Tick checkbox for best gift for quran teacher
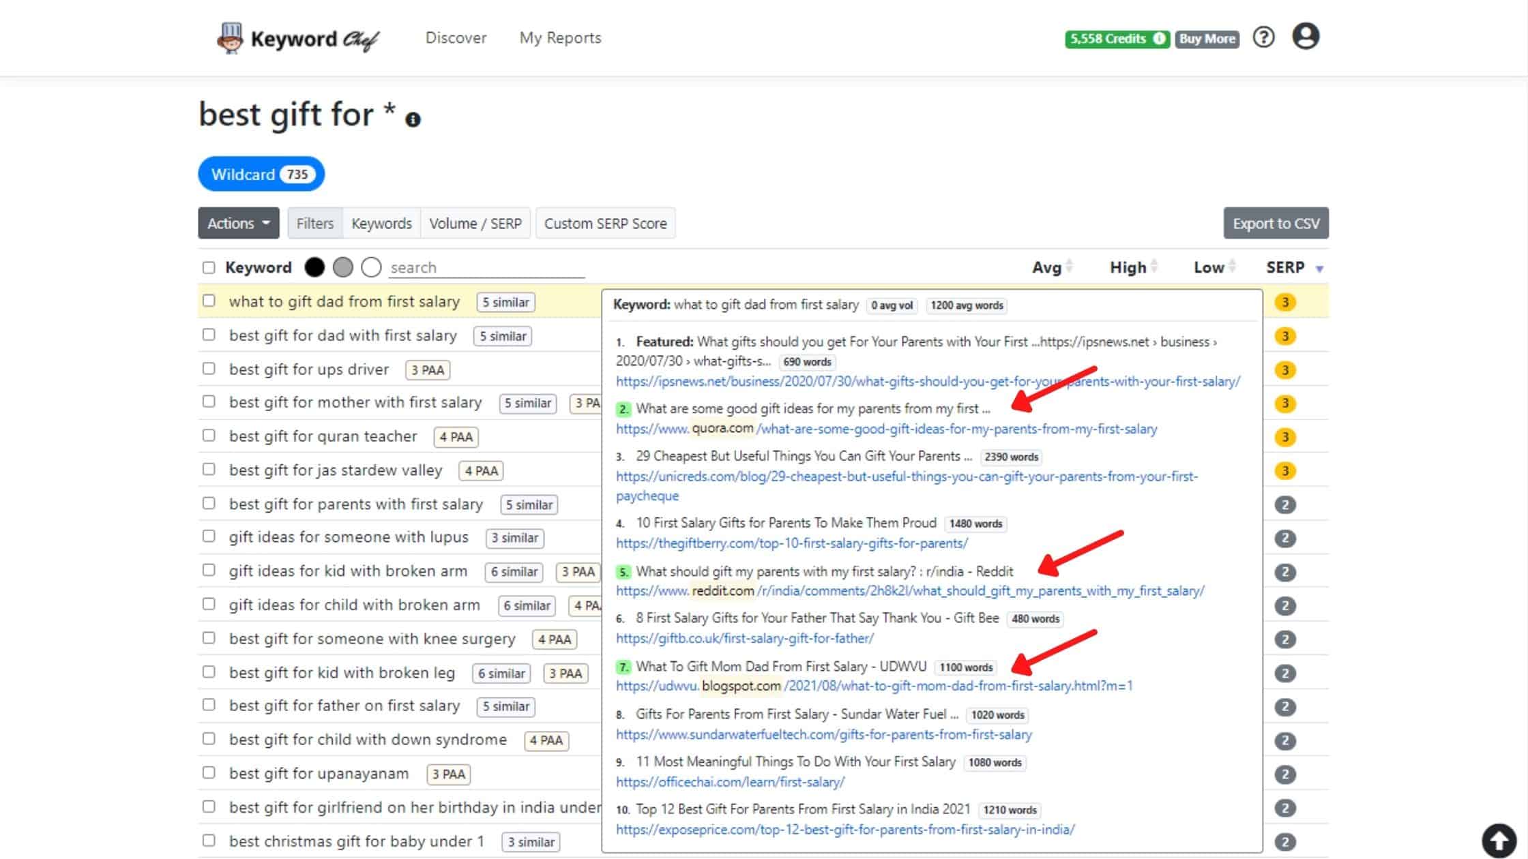The width and height of the screenshot is (1528, 859). 209,436
